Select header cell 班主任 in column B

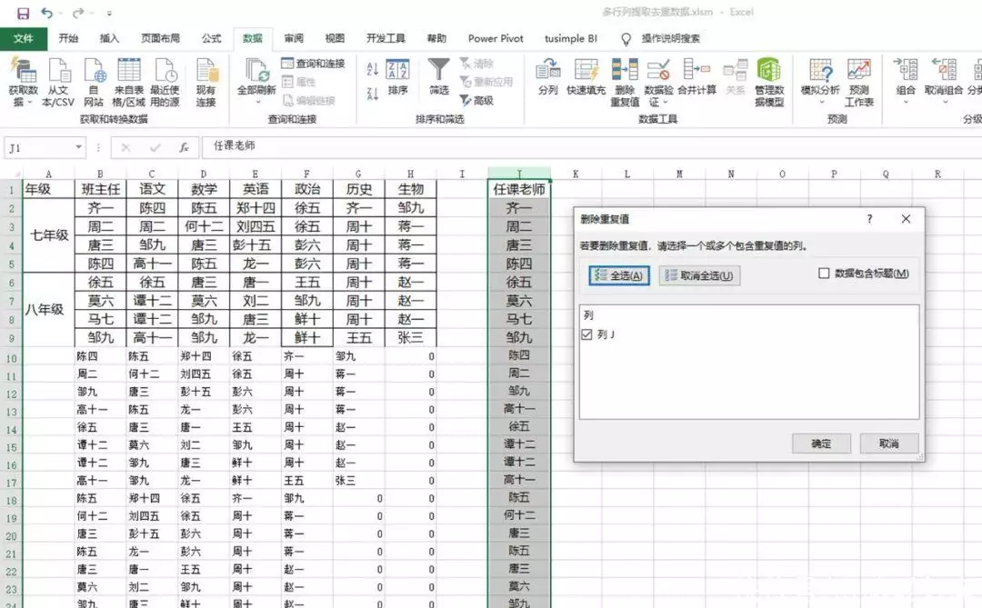(x=100, y=189)
